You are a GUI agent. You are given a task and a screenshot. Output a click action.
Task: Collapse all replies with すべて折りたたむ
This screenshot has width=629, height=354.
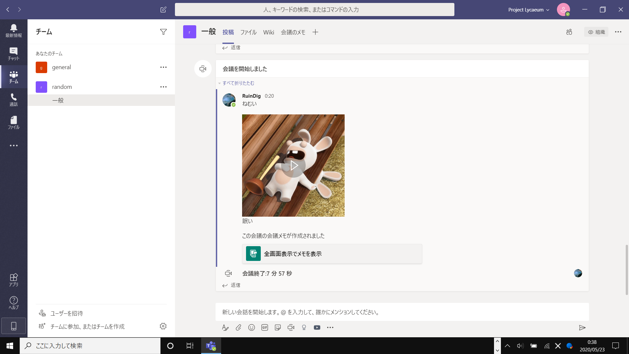click(x=238, y=83)
